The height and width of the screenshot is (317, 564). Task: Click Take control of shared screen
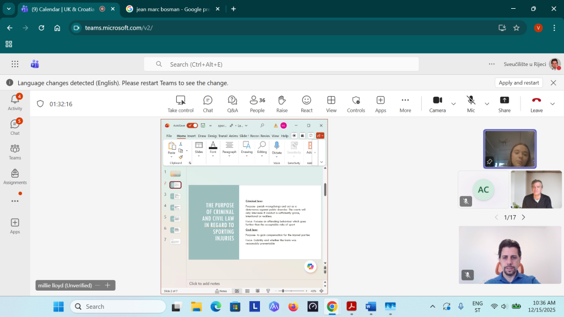pos(181,103)
